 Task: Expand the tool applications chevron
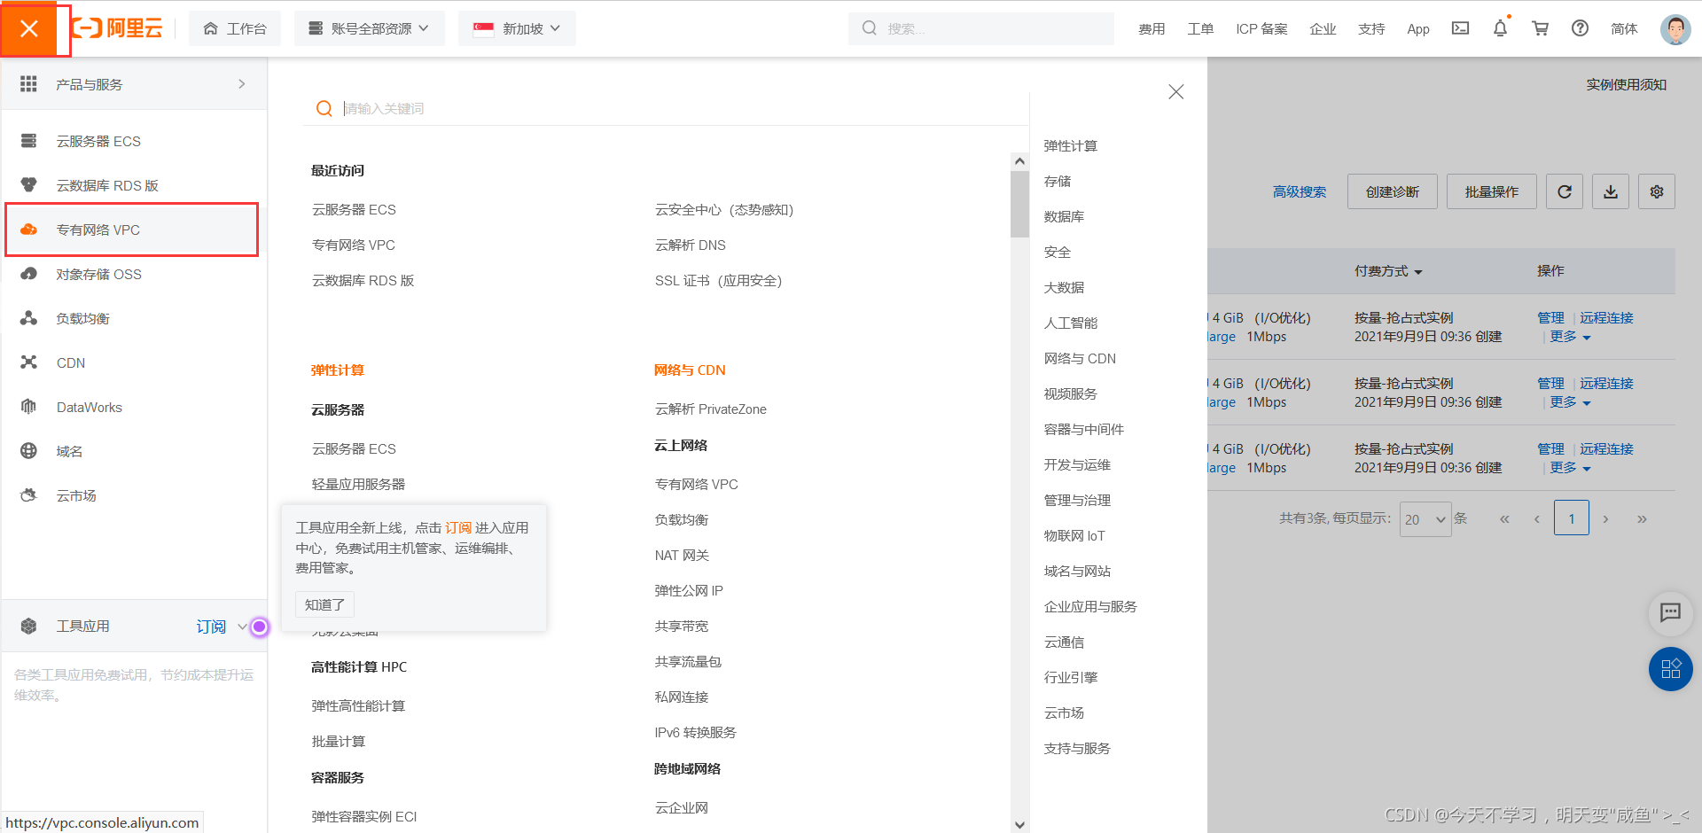[x=242, y=627]
